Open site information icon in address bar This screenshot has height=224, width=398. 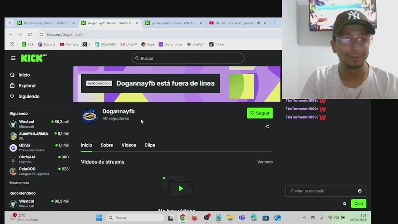pos(41,35)
